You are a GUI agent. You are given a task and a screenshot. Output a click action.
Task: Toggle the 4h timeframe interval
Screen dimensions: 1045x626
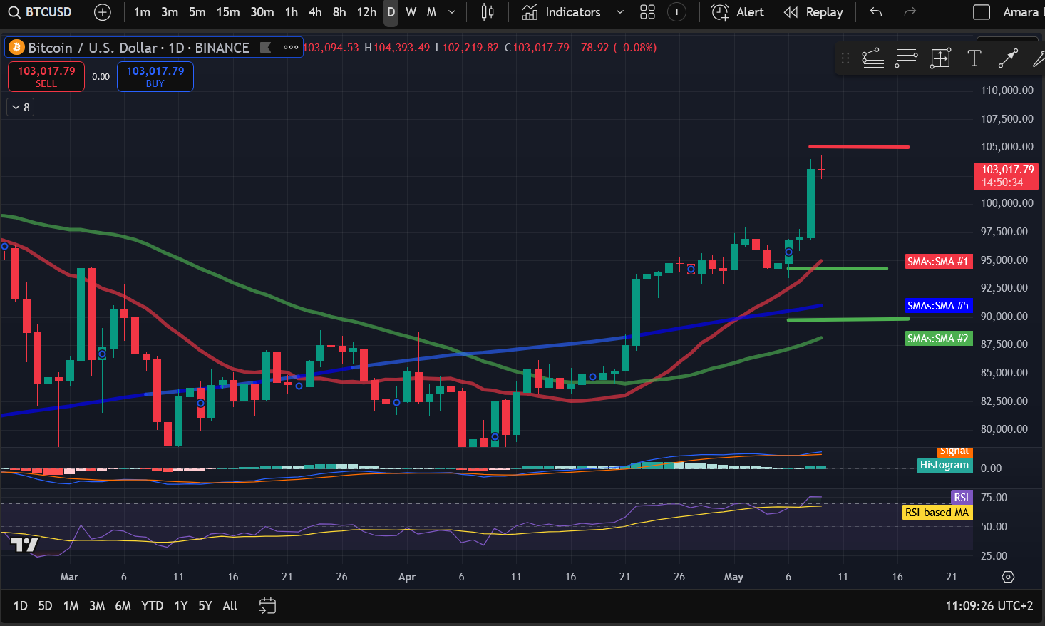pos(315,12)
